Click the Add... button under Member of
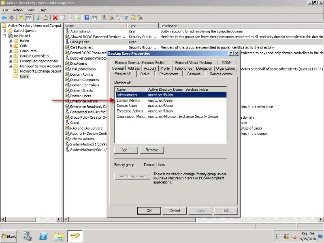This screenshot has height=243, width=324. point(126,150)
